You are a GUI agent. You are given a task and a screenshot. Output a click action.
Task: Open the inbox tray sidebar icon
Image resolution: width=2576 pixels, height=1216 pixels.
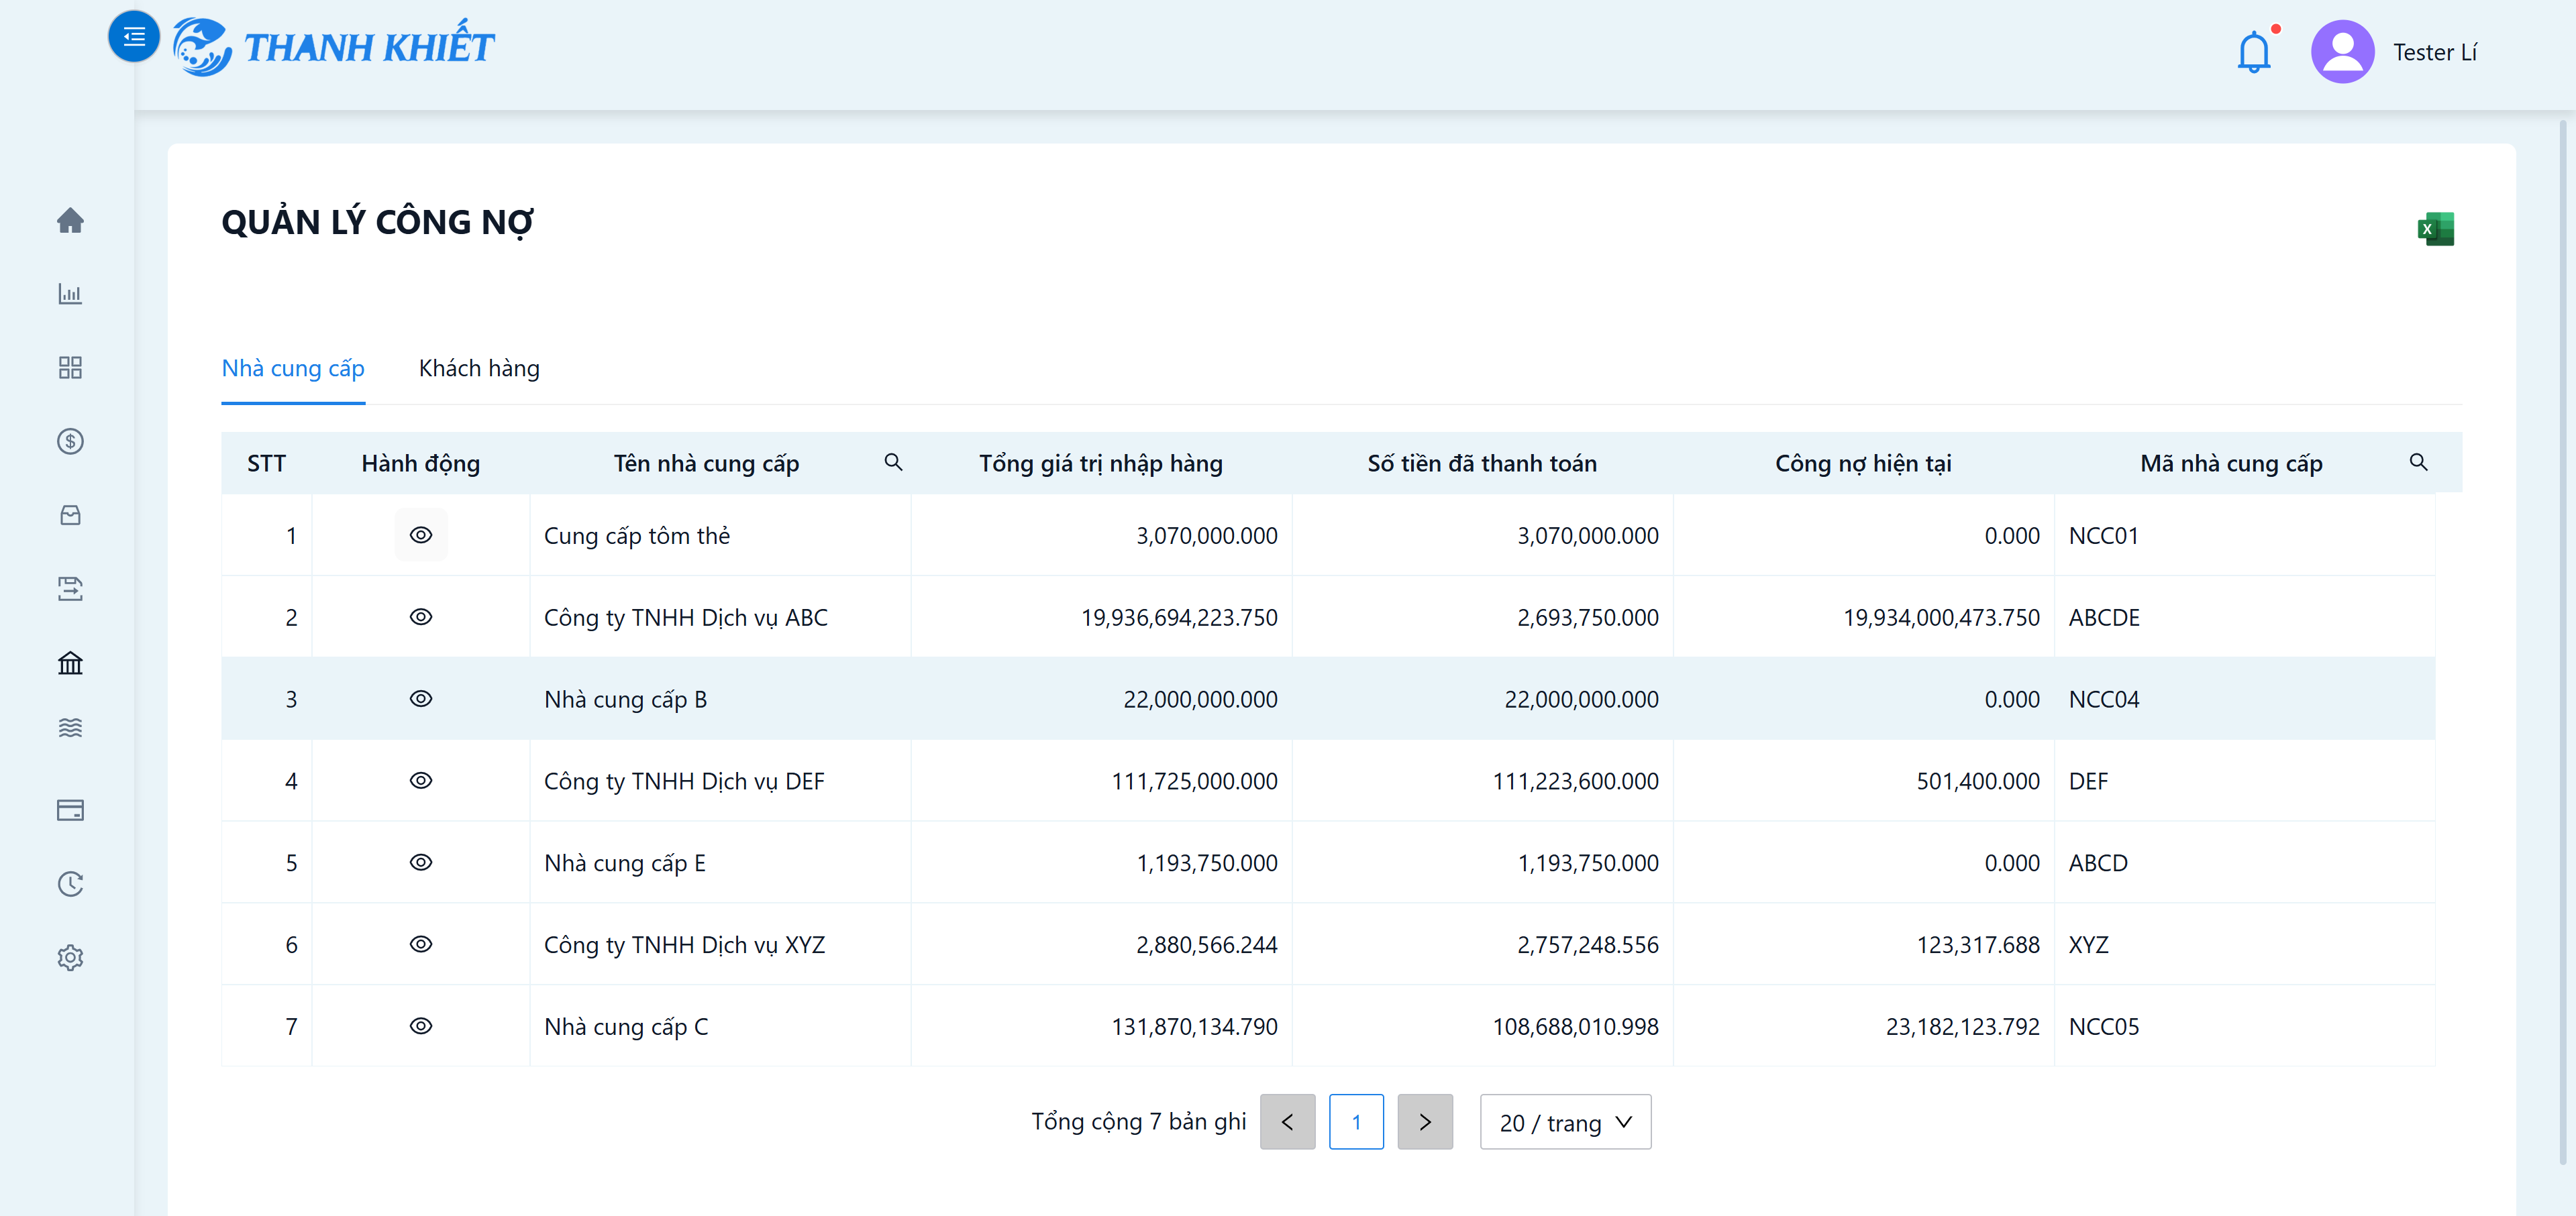pyautogui.click(x=70, y=514)
